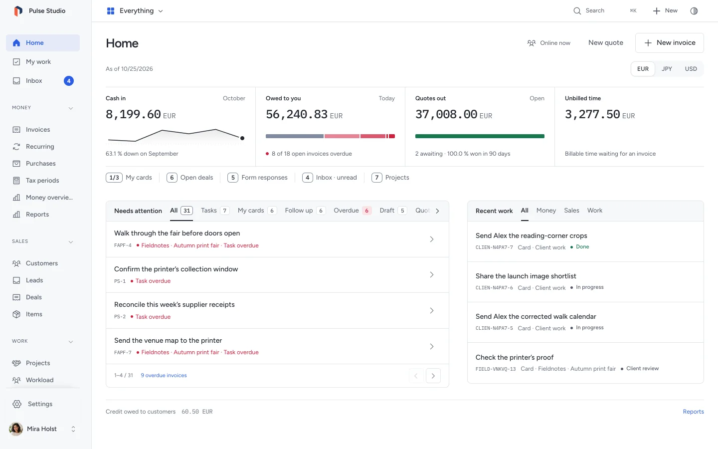The width and height of the screenshot is (718, 449).
Task: Select the Overdue tab
Action: [x=353, y=211]
